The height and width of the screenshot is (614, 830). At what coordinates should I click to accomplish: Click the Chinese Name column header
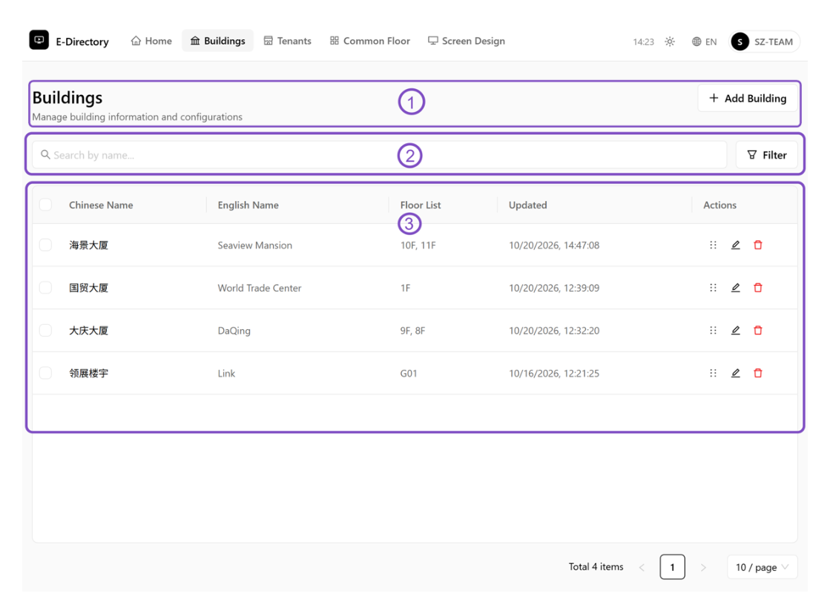pyautogui.click(x=101, y=205)
